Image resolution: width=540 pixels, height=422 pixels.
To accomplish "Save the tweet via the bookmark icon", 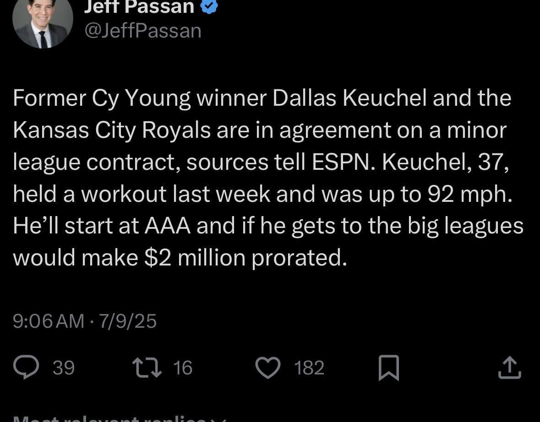I will pos(388,367).
